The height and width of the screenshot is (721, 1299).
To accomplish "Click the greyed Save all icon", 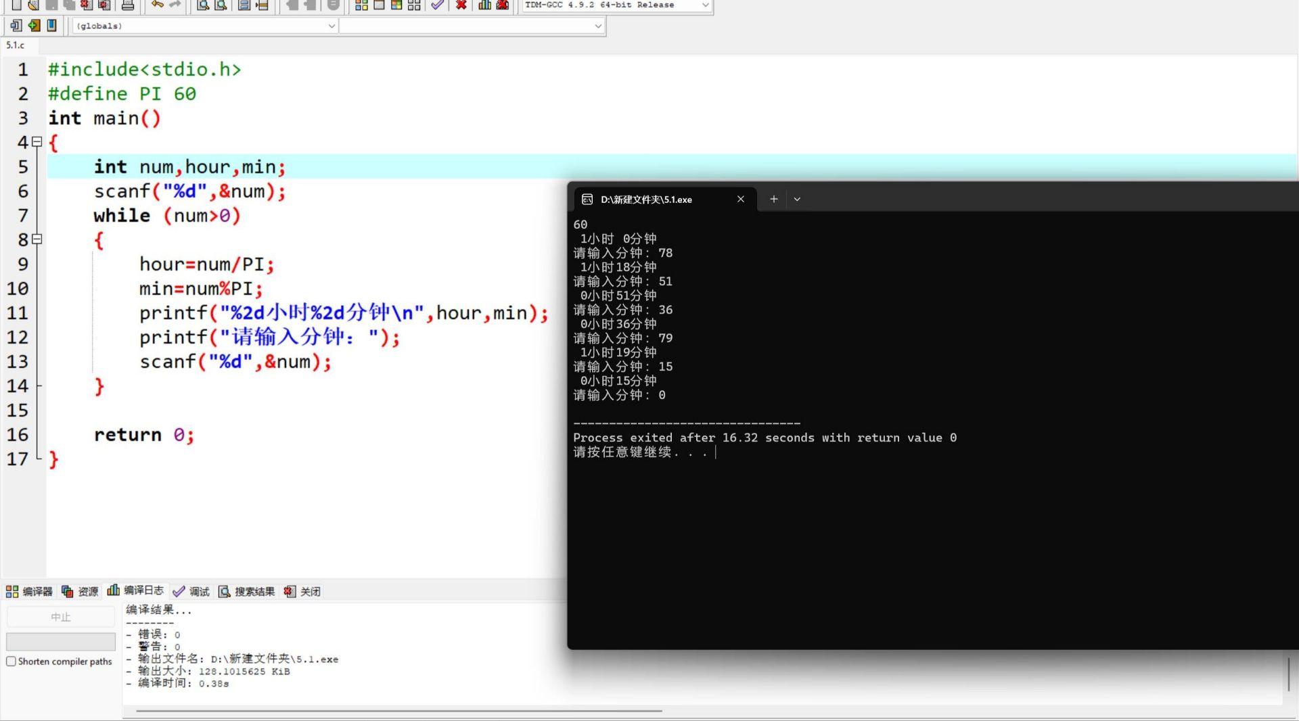I will click(x=69, y=5).
